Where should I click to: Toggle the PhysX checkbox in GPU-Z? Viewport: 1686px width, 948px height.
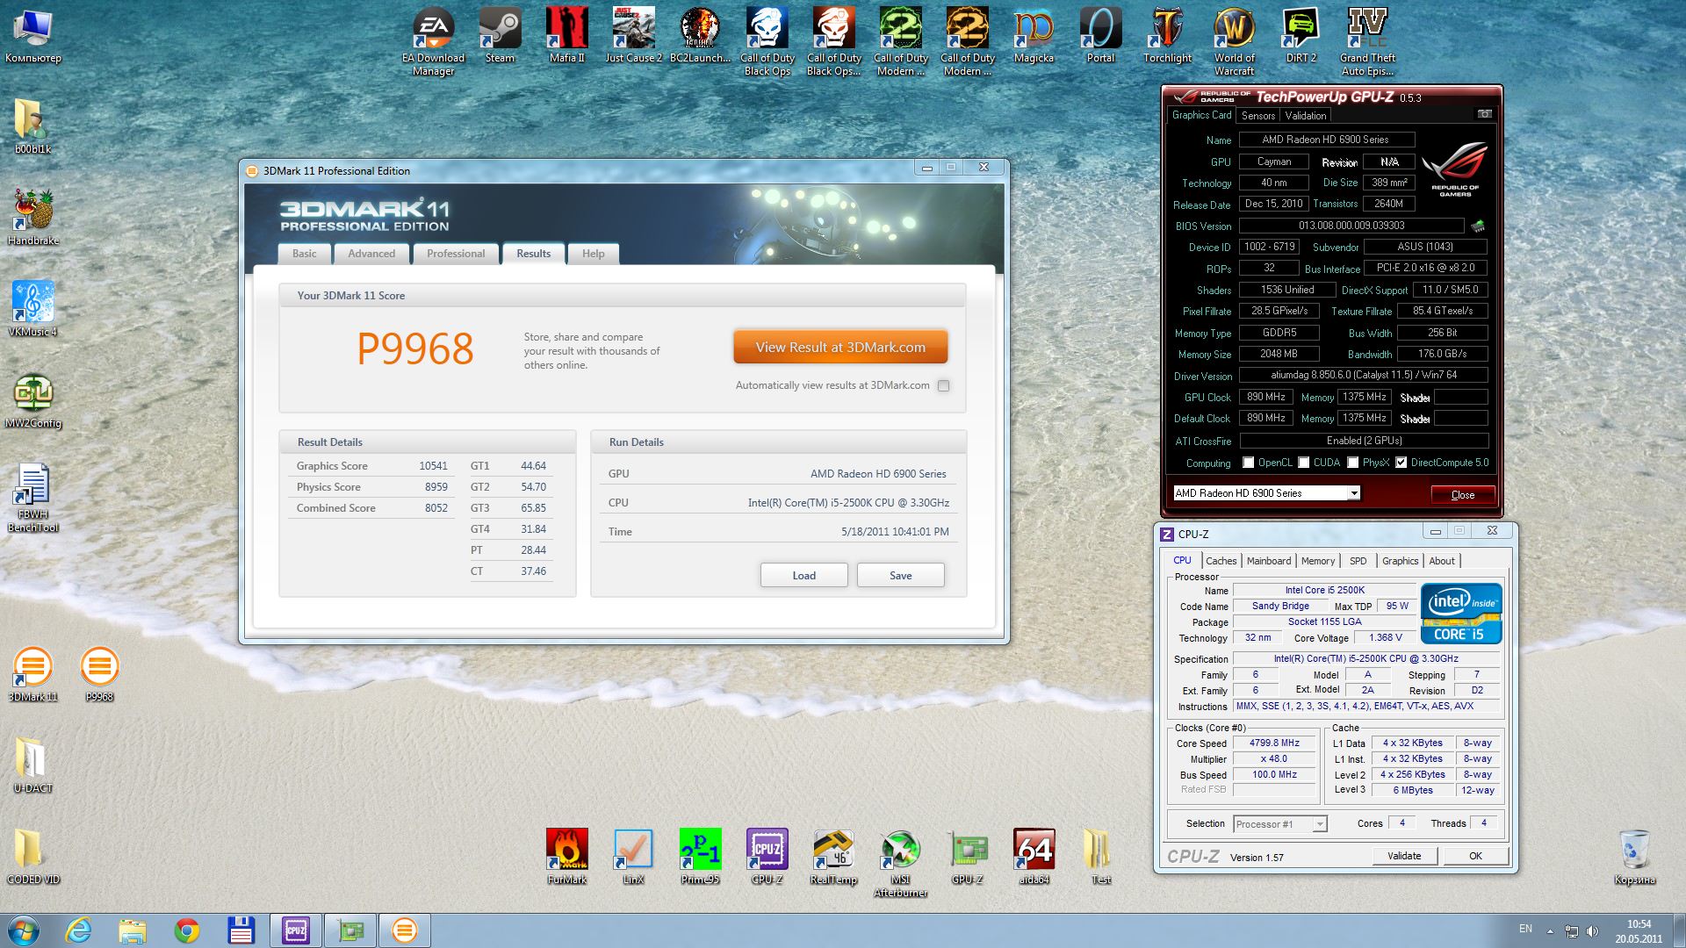(1353, 463)
